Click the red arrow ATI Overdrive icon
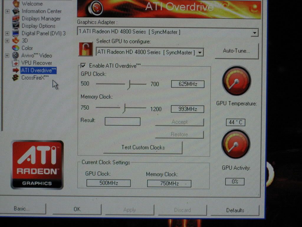 [16, 70]
